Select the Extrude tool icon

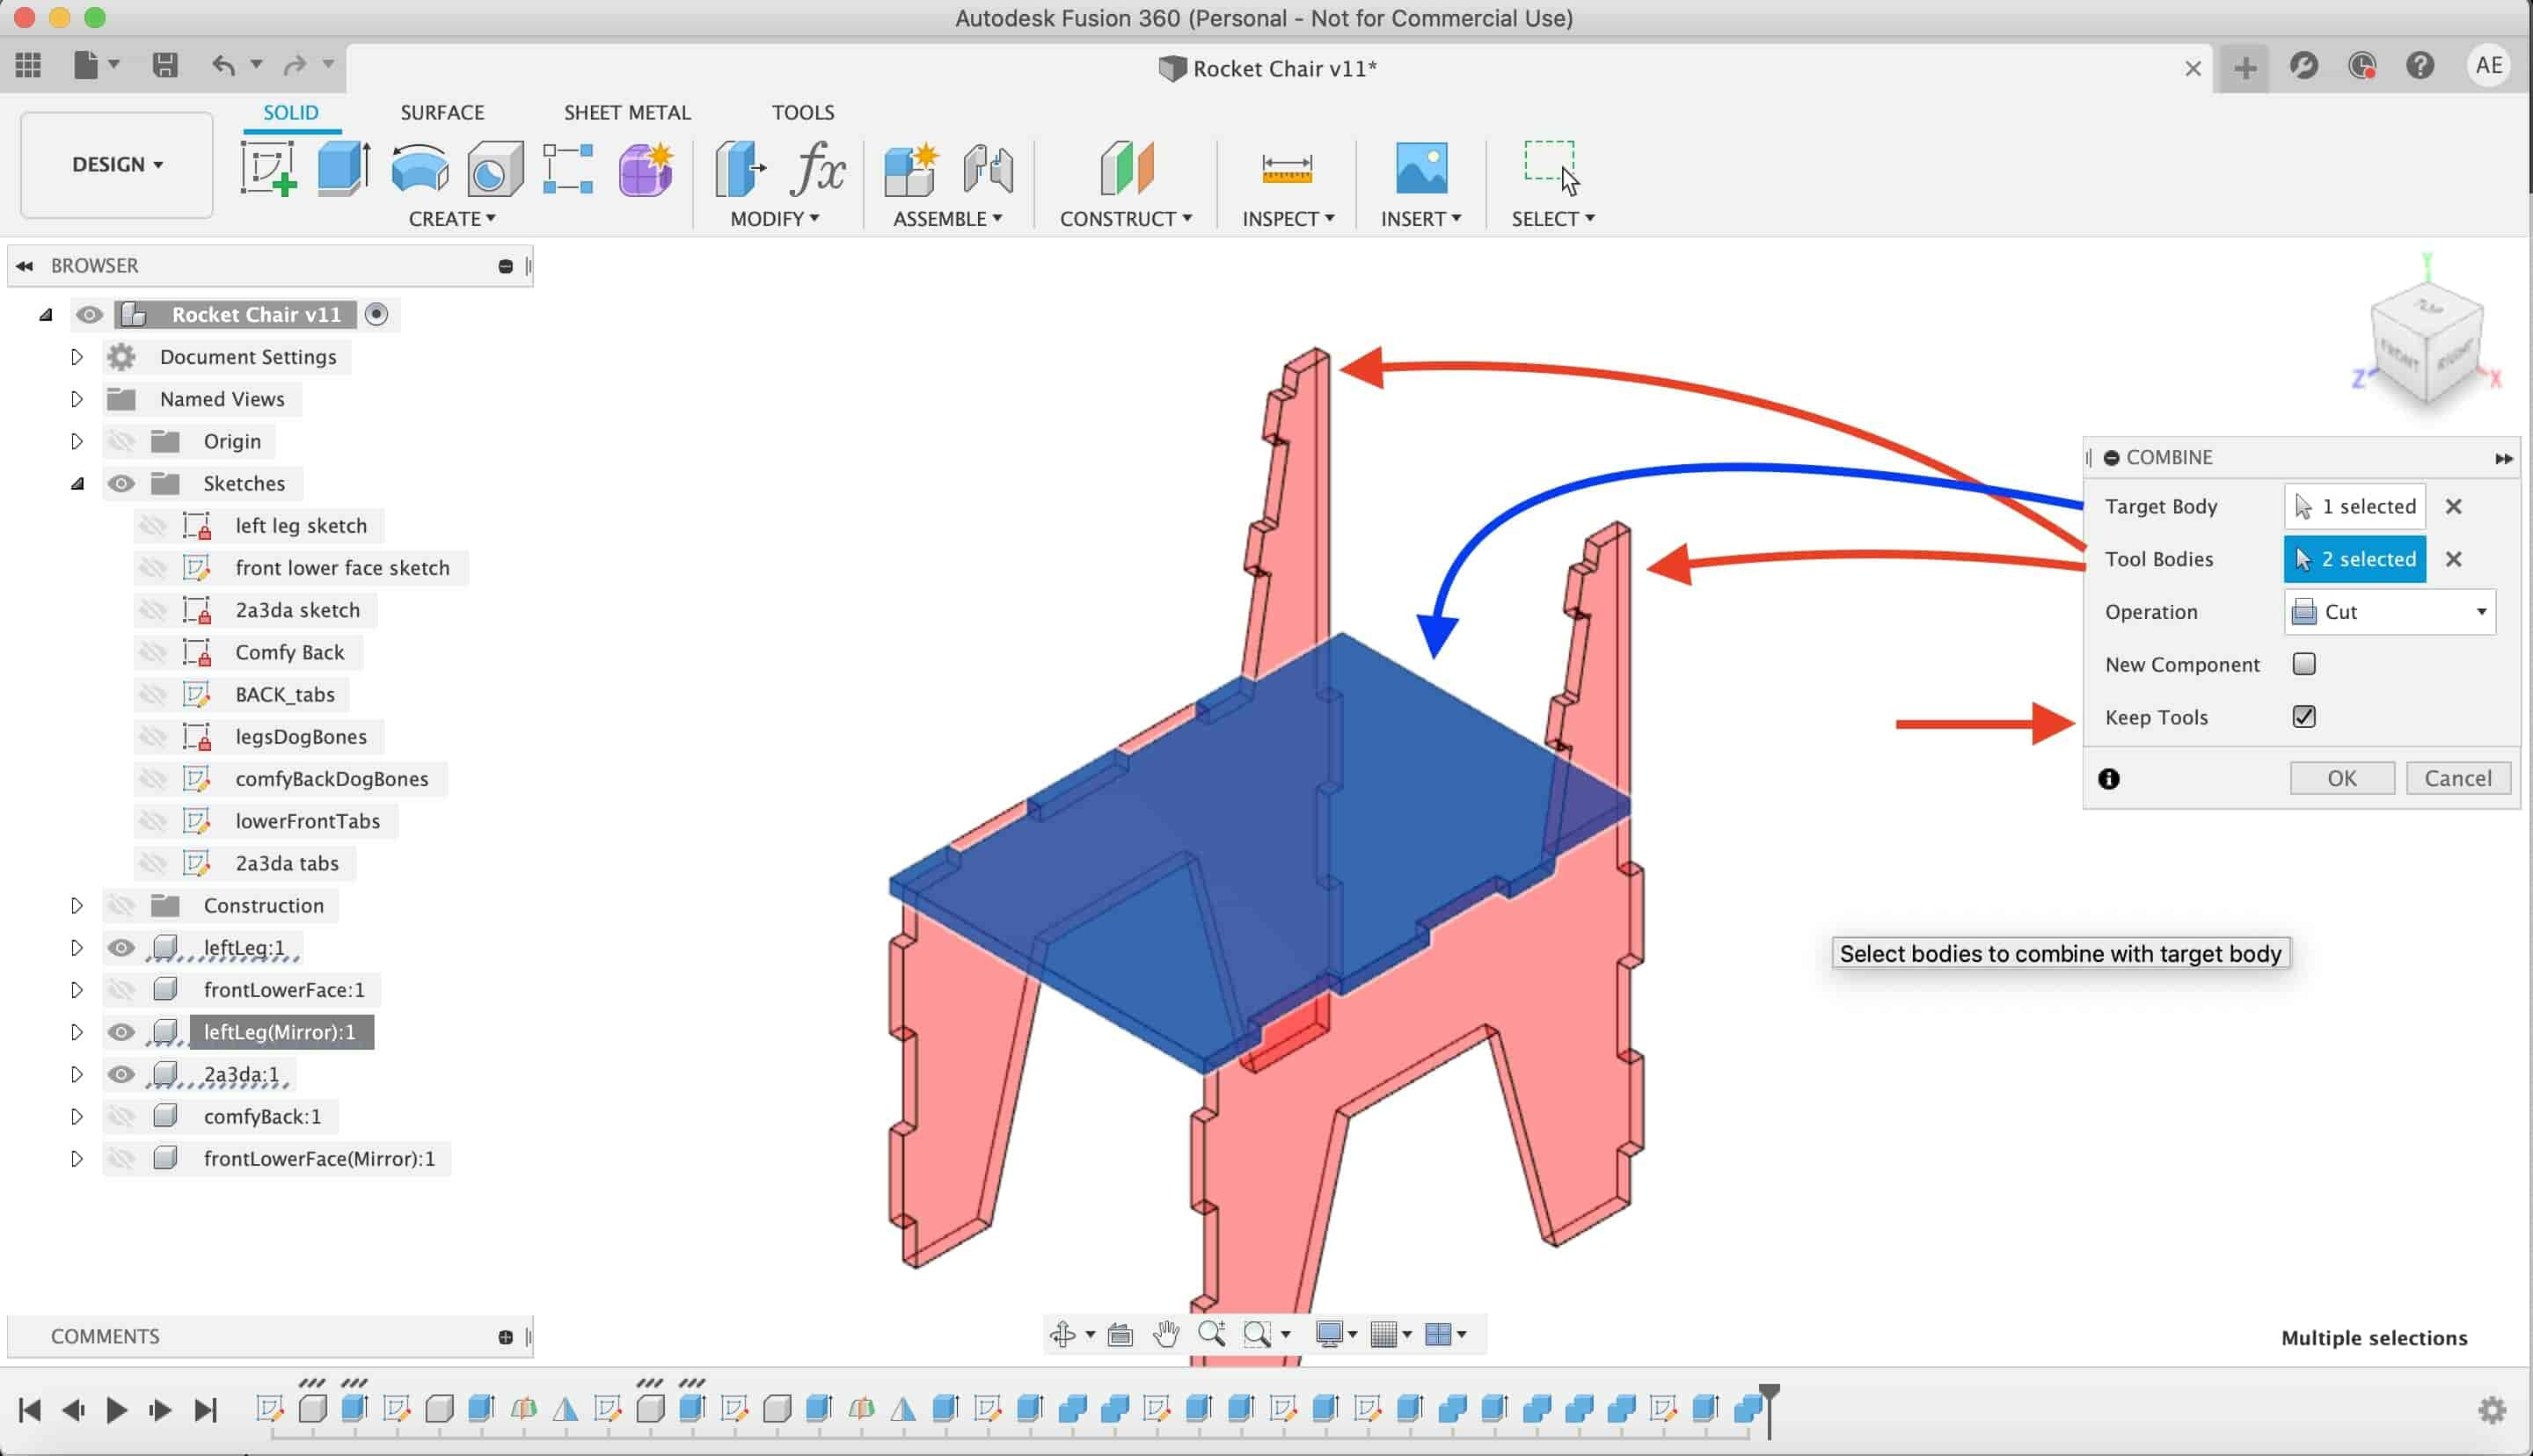click(x=344, y=168)
